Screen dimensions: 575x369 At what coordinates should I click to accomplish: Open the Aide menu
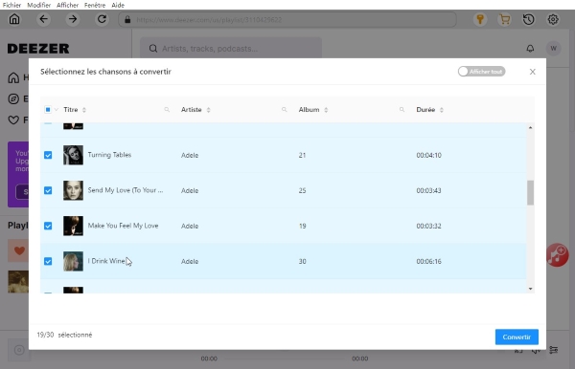[x=118, y=5]
